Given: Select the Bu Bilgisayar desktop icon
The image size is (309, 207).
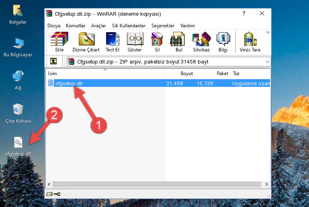Looking at the screenshot, I should coord(18,47).
